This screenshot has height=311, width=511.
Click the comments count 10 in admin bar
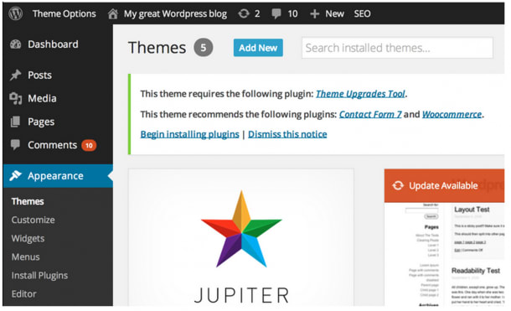coord(292,13)
